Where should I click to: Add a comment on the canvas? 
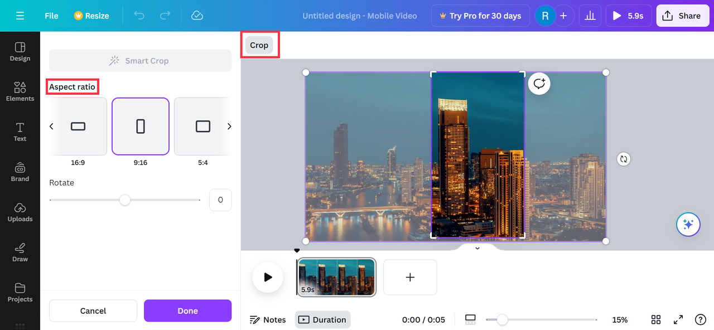pos(539,84)
